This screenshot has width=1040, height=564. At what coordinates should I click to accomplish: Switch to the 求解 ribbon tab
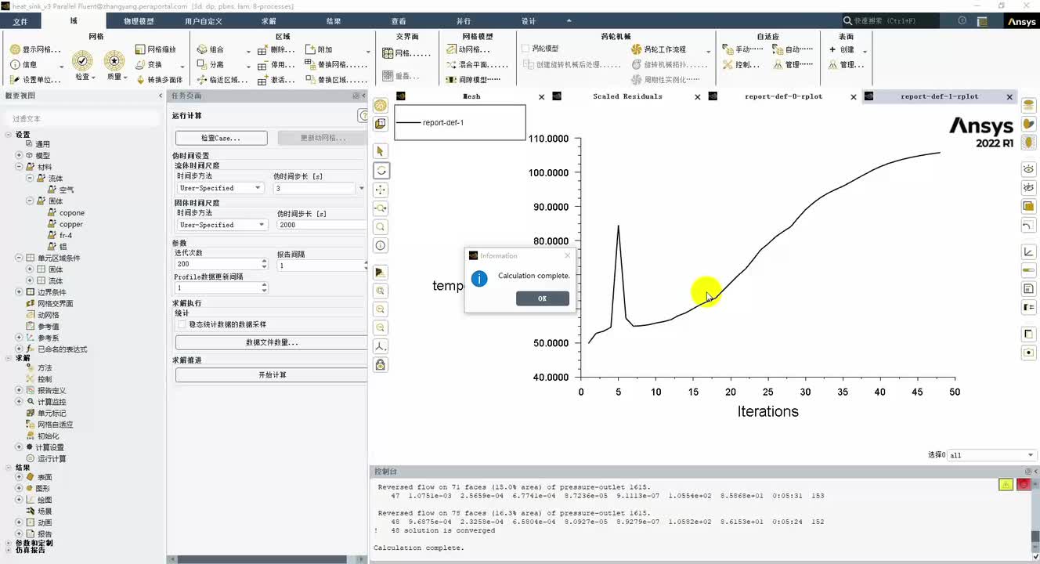point(269,21)
